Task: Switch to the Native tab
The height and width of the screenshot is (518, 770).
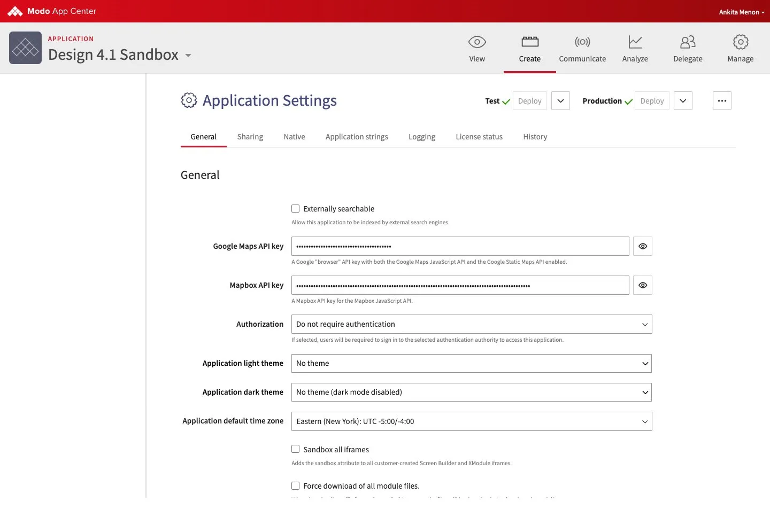Action: coord(294,137)
